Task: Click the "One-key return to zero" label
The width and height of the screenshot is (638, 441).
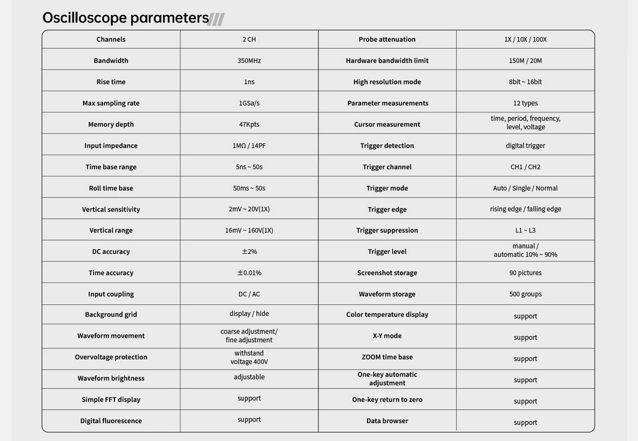Action: 387,400
